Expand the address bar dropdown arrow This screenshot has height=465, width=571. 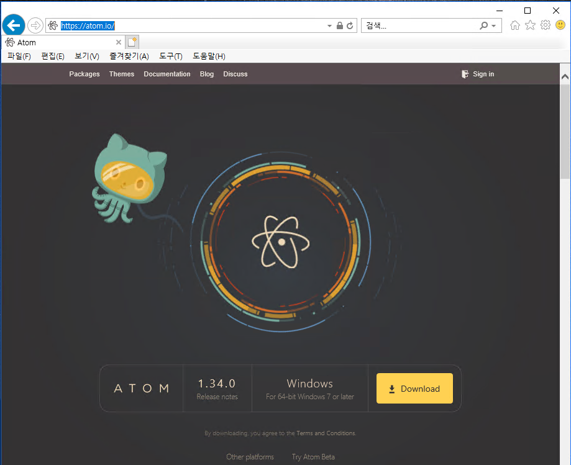pos(329,26)
